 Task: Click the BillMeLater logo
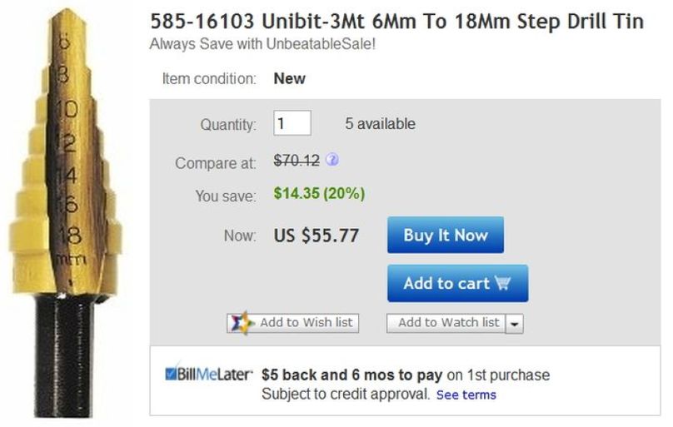tap(209, 375)
